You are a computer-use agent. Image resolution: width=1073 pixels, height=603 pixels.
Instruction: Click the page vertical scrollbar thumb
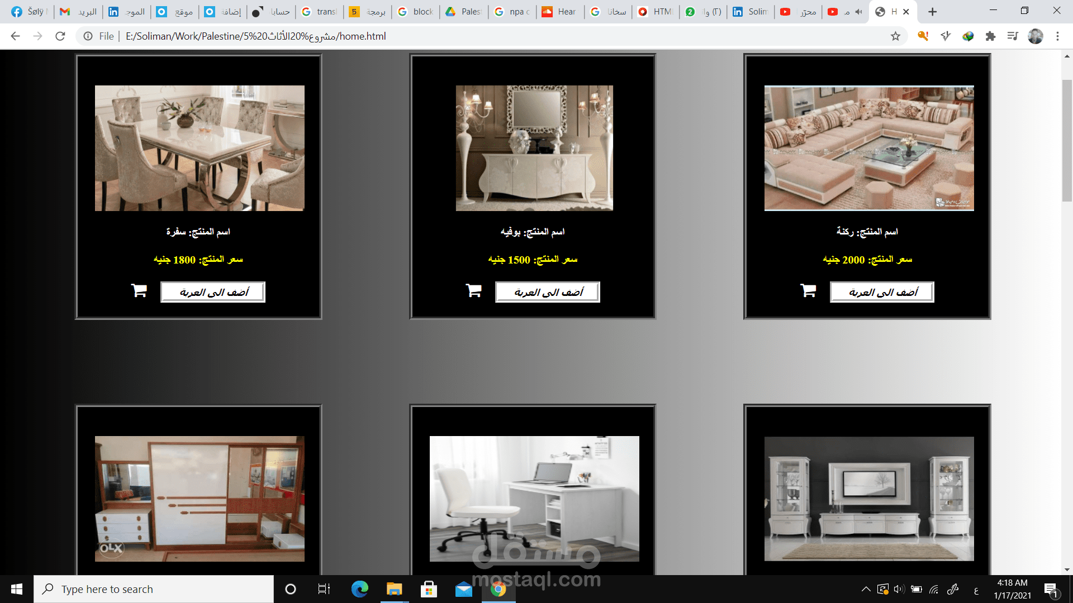point(1067,140)
